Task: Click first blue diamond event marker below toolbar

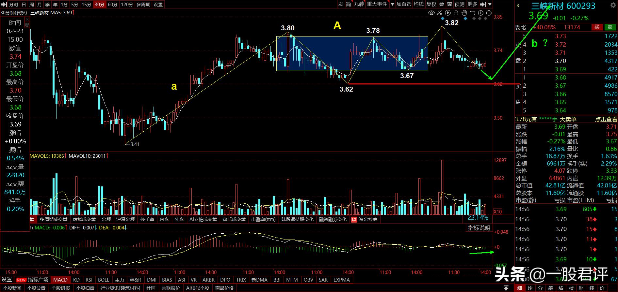Action: [x=443, y=19]
